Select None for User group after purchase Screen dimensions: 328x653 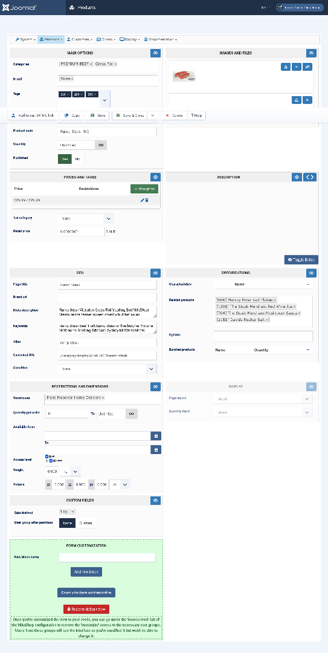pyautogui.click(x=67, y=523)
